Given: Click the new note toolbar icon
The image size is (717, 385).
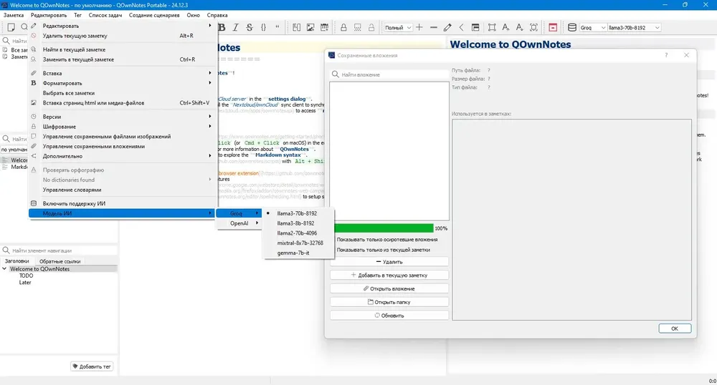Looking at the screenshot, I should pos(11,27).
